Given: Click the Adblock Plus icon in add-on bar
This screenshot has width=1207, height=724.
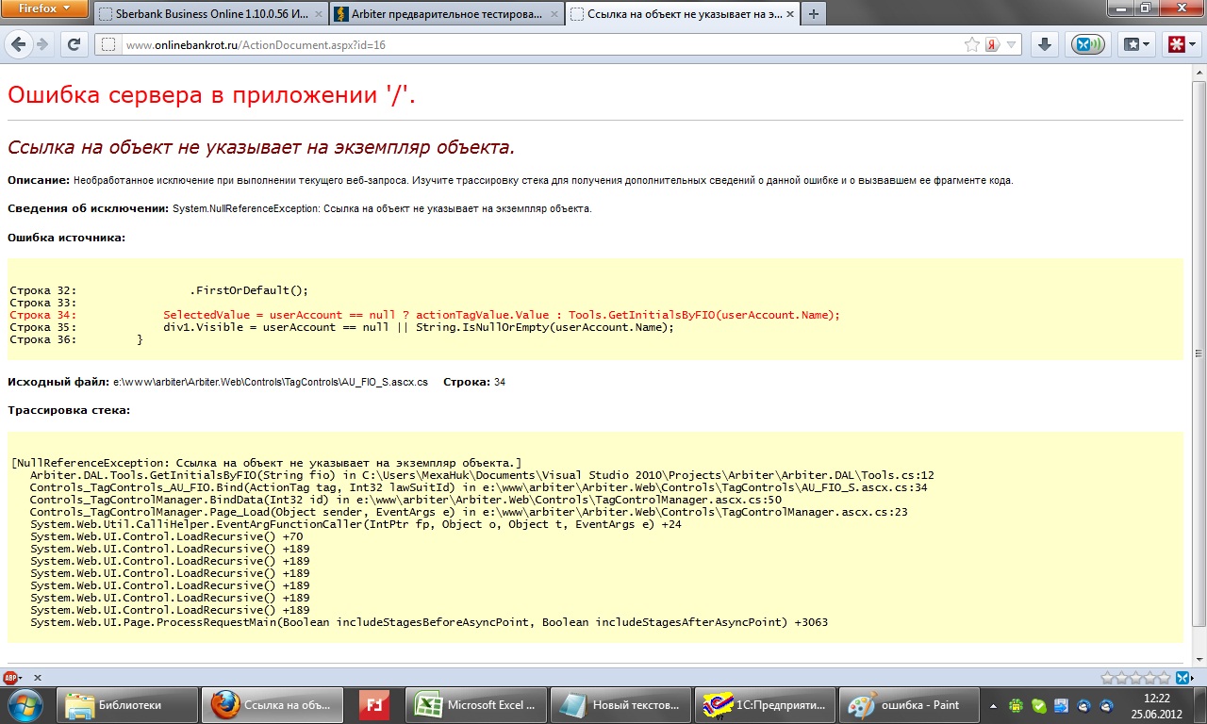Looking at the screenshot, I should (12, 678).
